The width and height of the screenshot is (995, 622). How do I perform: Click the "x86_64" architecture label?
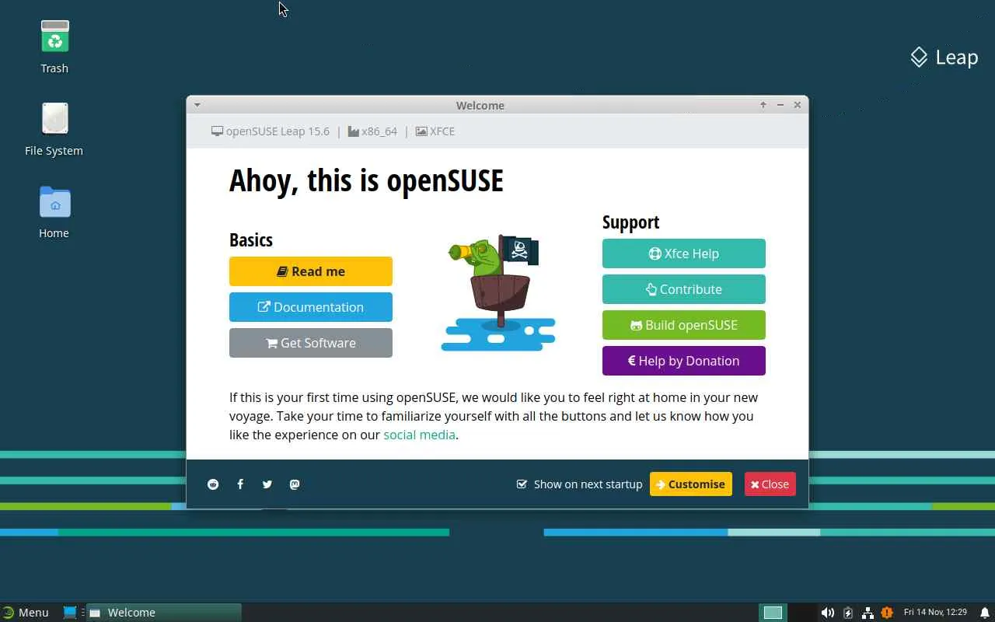[x=372, y=131]
